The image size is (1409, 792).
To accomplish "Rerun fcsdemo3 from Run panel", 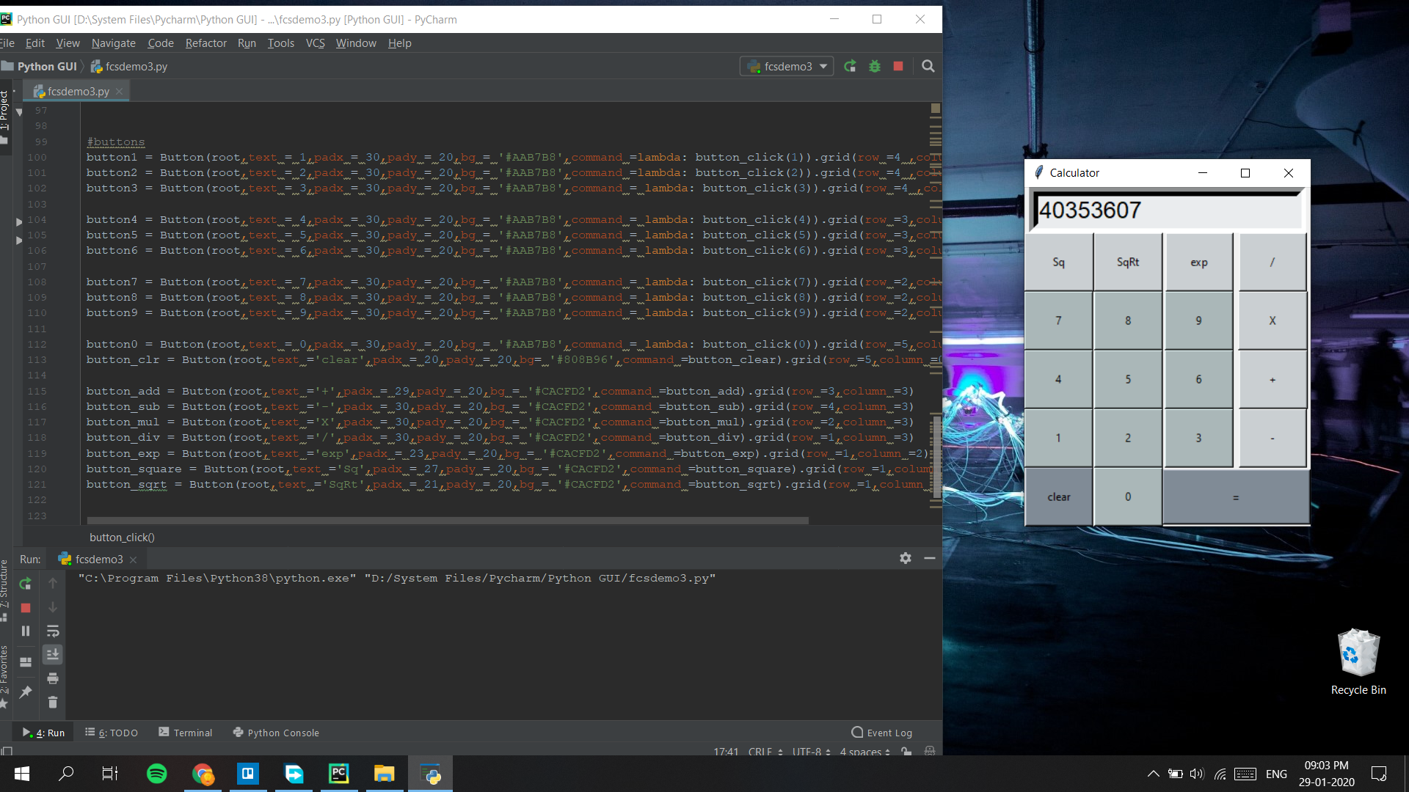I will click(x=25, y=584).
